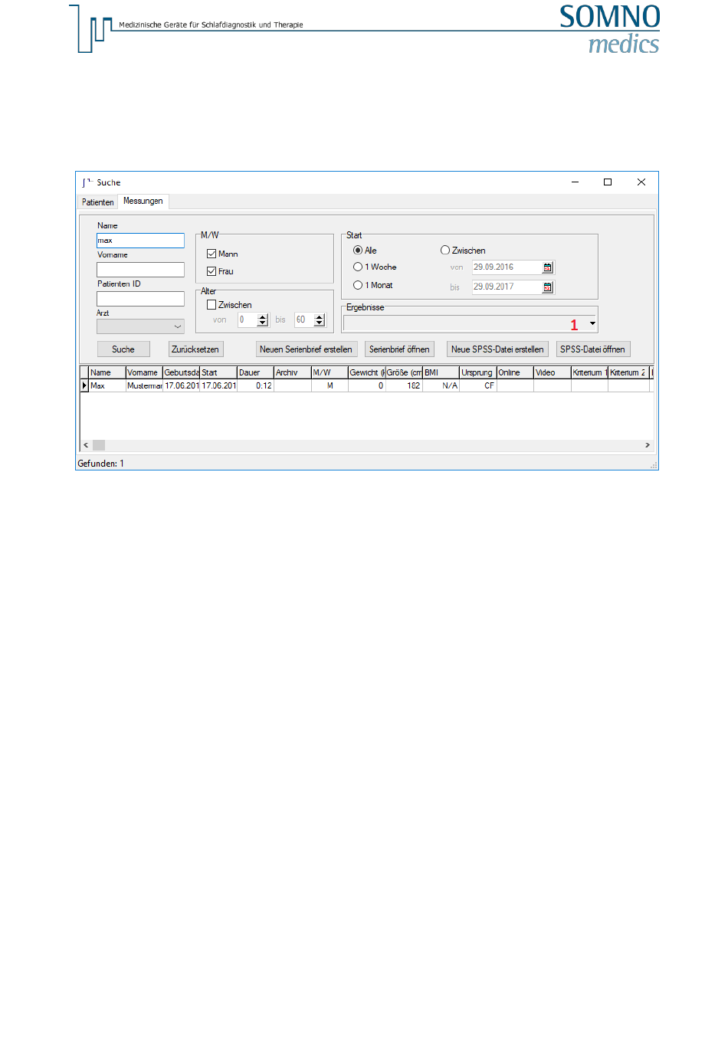The image size is (728, 1049).
Task: Close the Suche window
Action: pyautogui.click(x=641, y=182)
